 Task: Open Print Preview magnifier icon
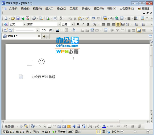[x=41, y=18]
